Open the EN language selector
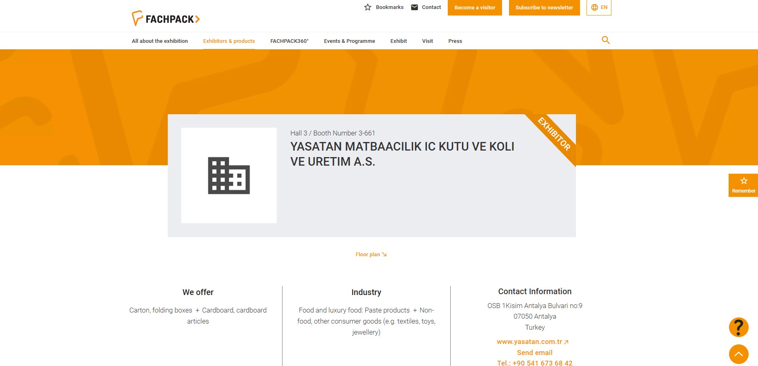Screen dimensions: 758x366 [599, 7]
